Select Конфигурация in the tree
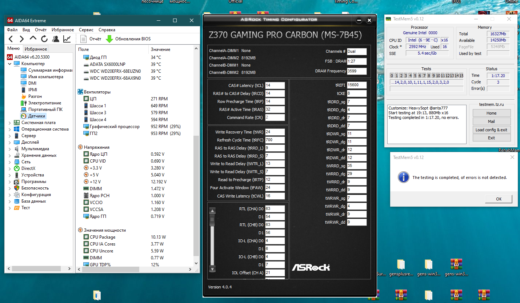 point(32,195)
